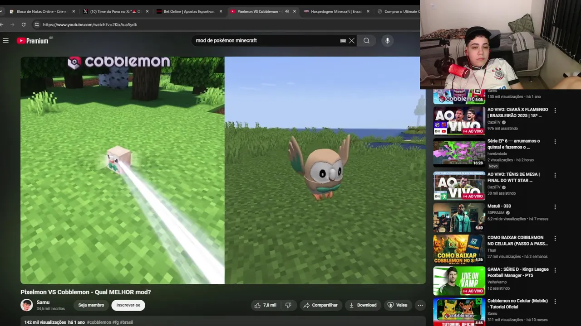Reload the page
This screenshot has height=326, width=581.
click(24, 24)
